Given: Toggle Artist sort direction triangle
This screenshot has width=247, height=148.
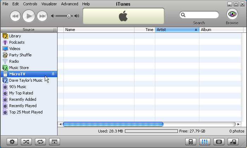Looking at the screenshot, I should pos(196,30).
